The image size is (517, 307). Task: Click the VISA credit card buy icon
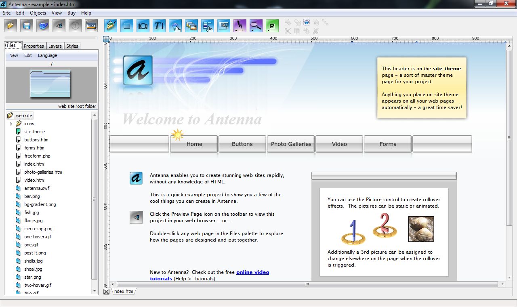[x=91, y=26]
